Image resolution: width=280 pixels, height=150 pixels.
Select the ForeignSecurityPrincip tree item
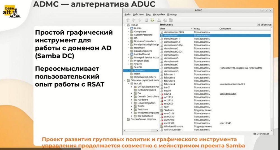pos(146,44)
